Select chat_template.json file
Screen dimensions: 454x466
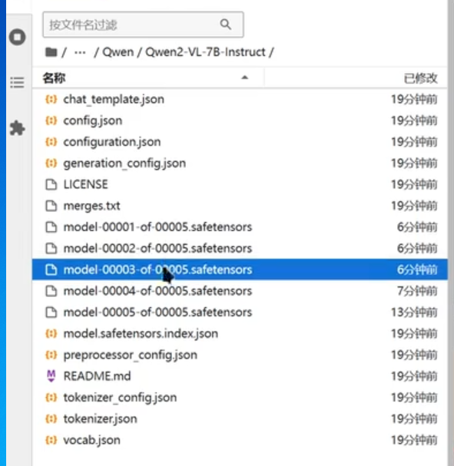(x=240, y=99)
